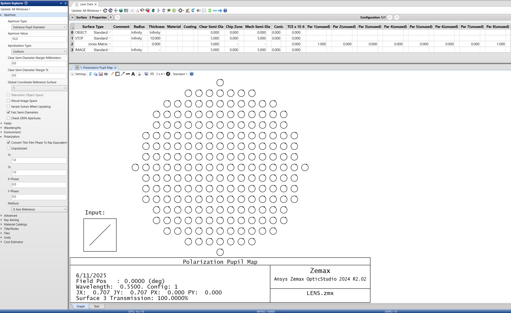Click the blue curved-arrow icon in the Lens Data toolbar
The width and height of the screenshot is (511, 313).
[193, 10]
